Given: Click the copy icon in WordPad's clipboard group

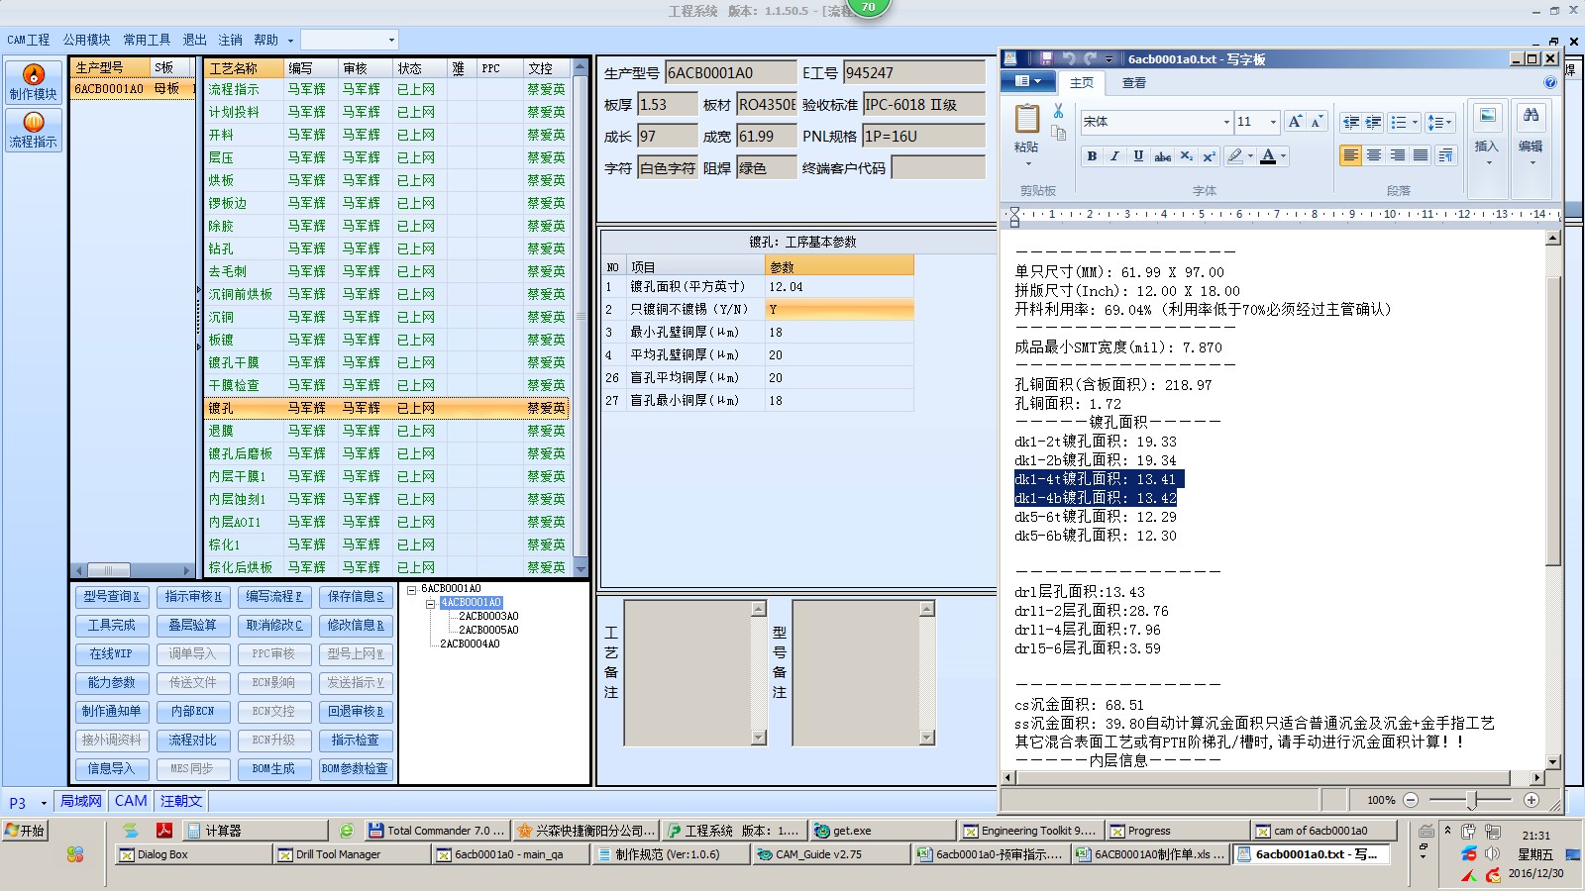Looking at the screenshot, I should pos(1059,134).
